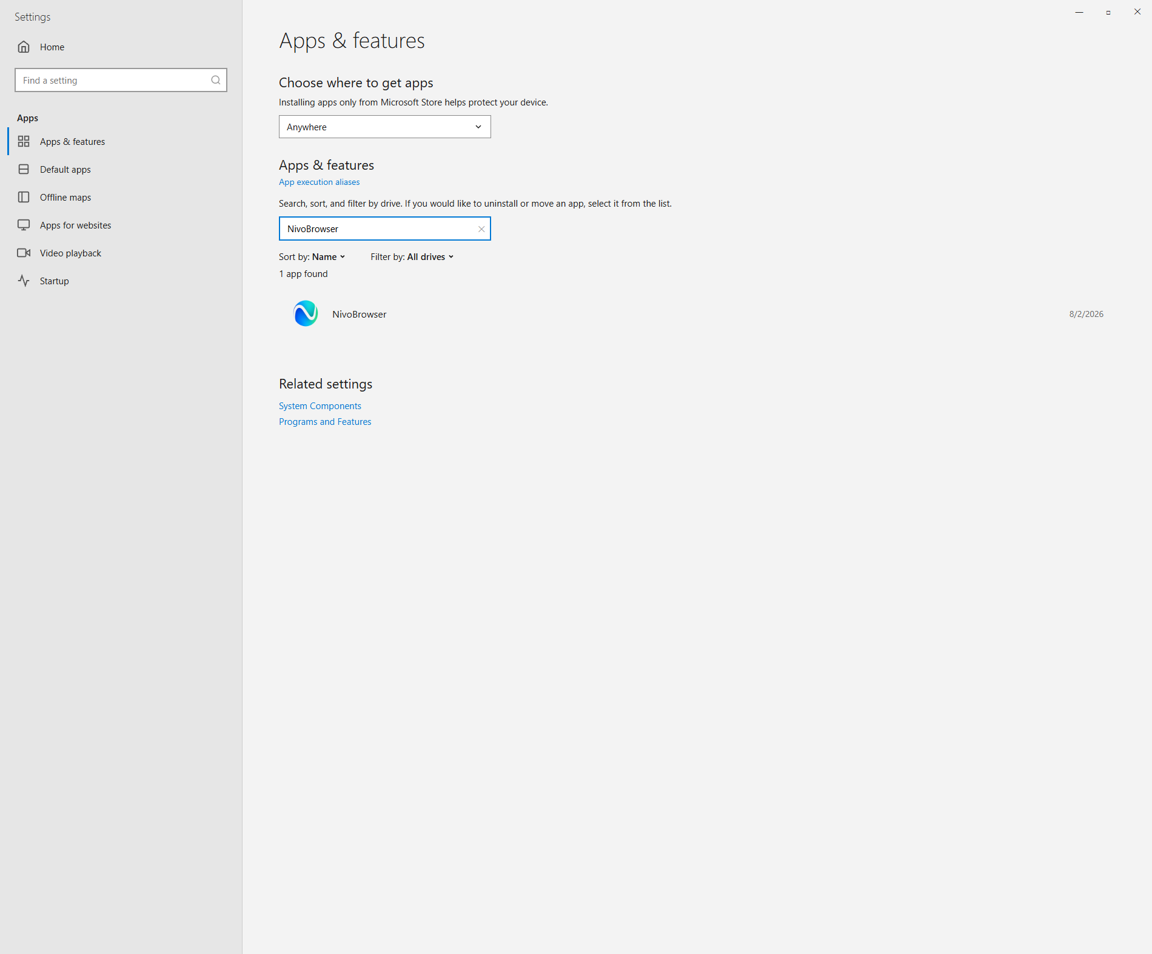Select Apps & features in the sidebar
This screenshot has height=954, width=1152.
[121, 141]
